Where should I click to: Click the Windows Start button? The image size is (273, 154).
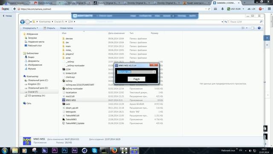pyautogui.click(x=5, y=150)
